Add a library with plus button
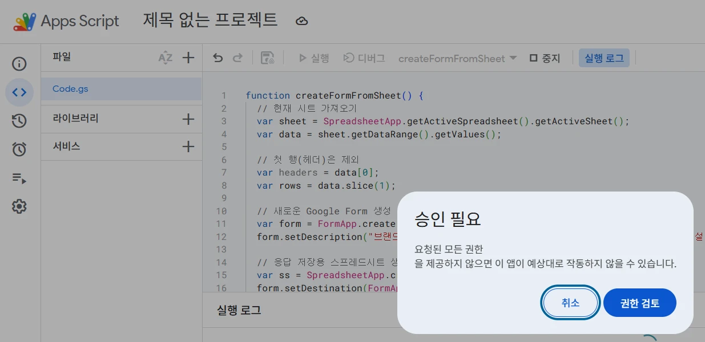Image resolution: width=705 pixels, height=342 pixels. coord(188,119)
